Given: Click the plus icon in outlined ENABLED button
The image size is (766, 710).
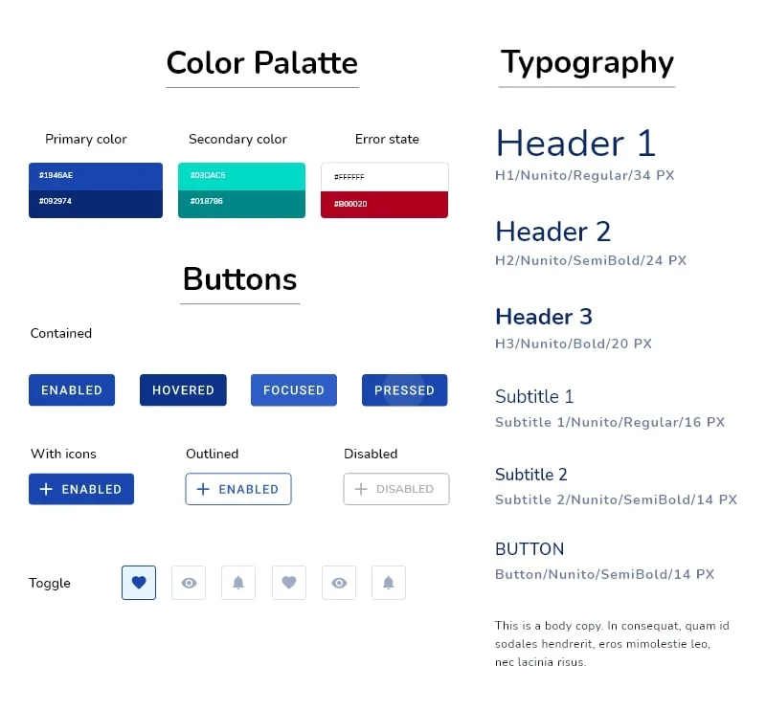Looking at the screenshot, I should (x=201, y=489).
